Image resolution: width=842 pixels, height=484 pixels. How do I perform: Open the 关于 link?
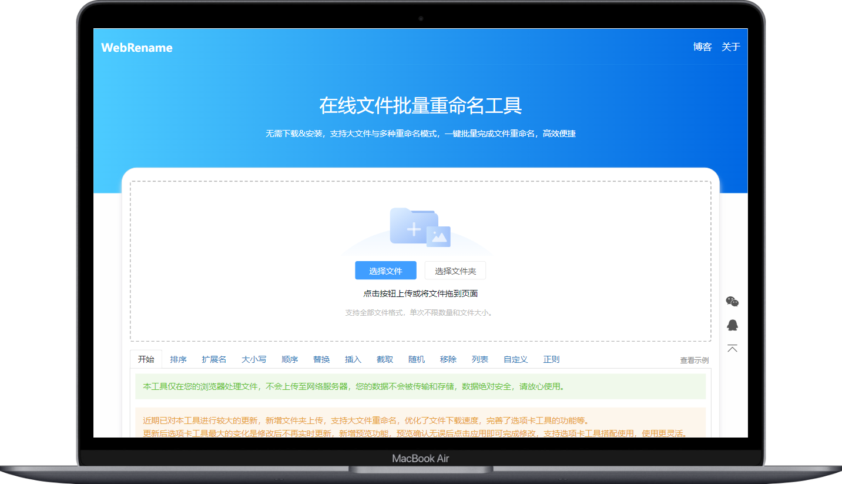tap(731, 47)
